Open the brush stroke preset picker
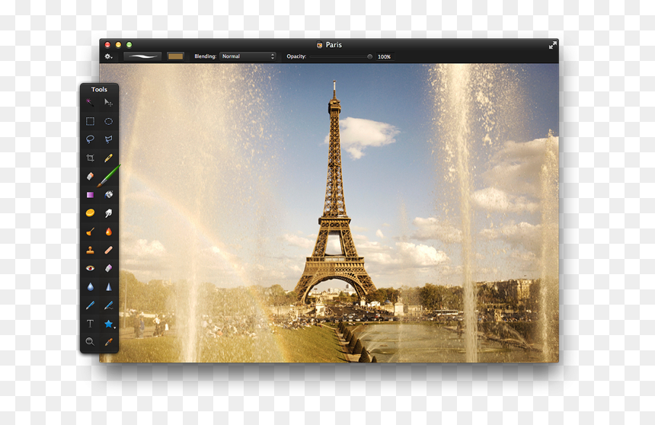 [x=142, y=56]
